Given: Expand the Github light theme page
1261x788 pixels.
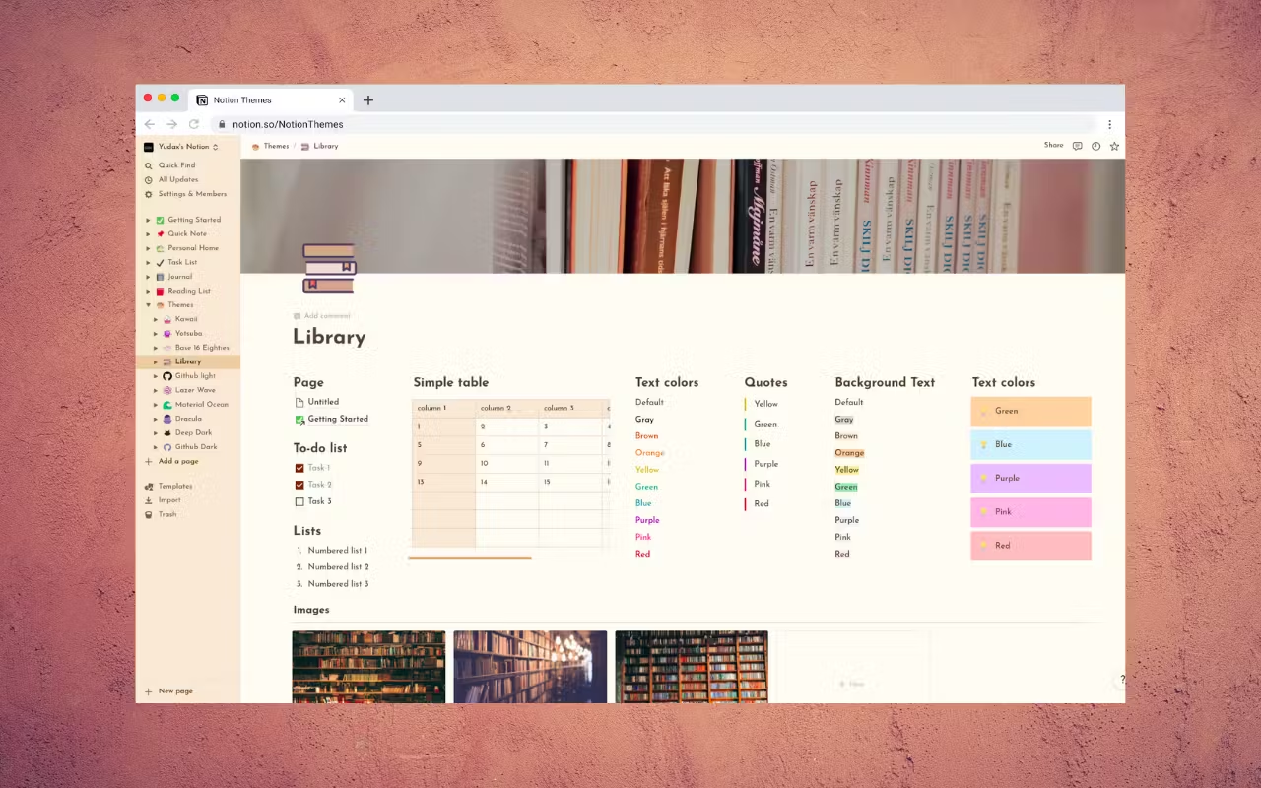Looking at the screenshot, I should coord(155,375).
